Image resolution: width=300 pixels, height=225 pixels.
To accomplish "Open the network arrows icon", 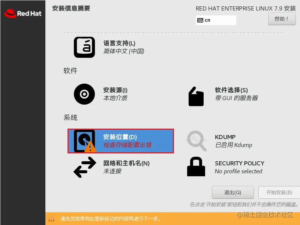I will (85, 167).
